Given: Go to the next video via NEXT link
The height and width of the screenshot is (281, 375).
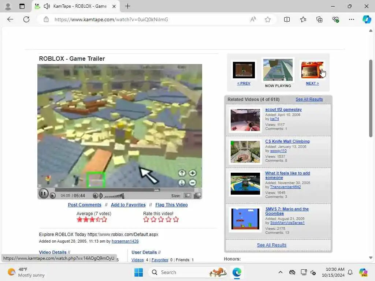Looking at the screenshot, I should click(x=312, y=83).
